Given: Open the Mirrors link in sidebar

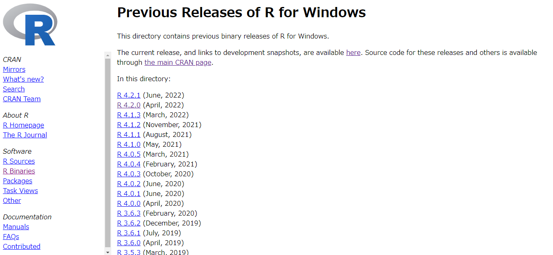Looking at the screenshot, I should click(x=14, y=69).
